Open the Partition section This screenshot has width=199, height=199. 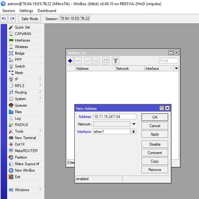(x=26, y=157)
